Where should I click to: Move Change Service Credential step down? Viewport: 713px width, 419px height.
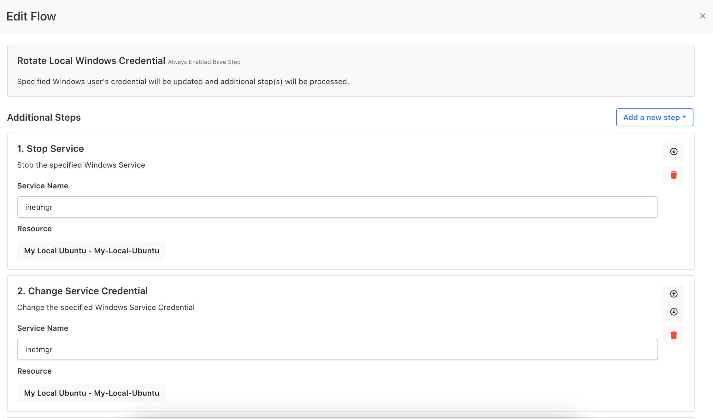click(674, 312)
